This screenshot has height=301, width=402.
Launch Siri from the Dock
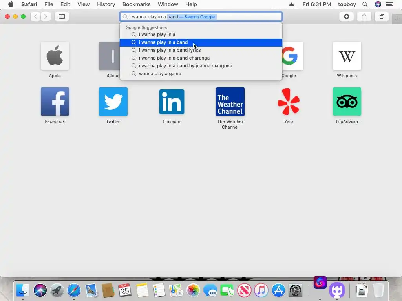pos(40,290)
